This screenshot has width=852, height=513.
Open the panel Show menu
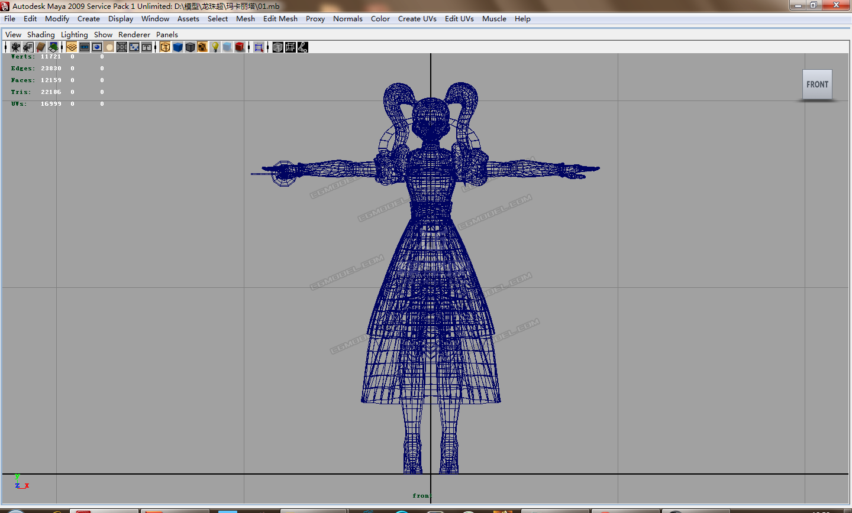[x=103, y=34]
